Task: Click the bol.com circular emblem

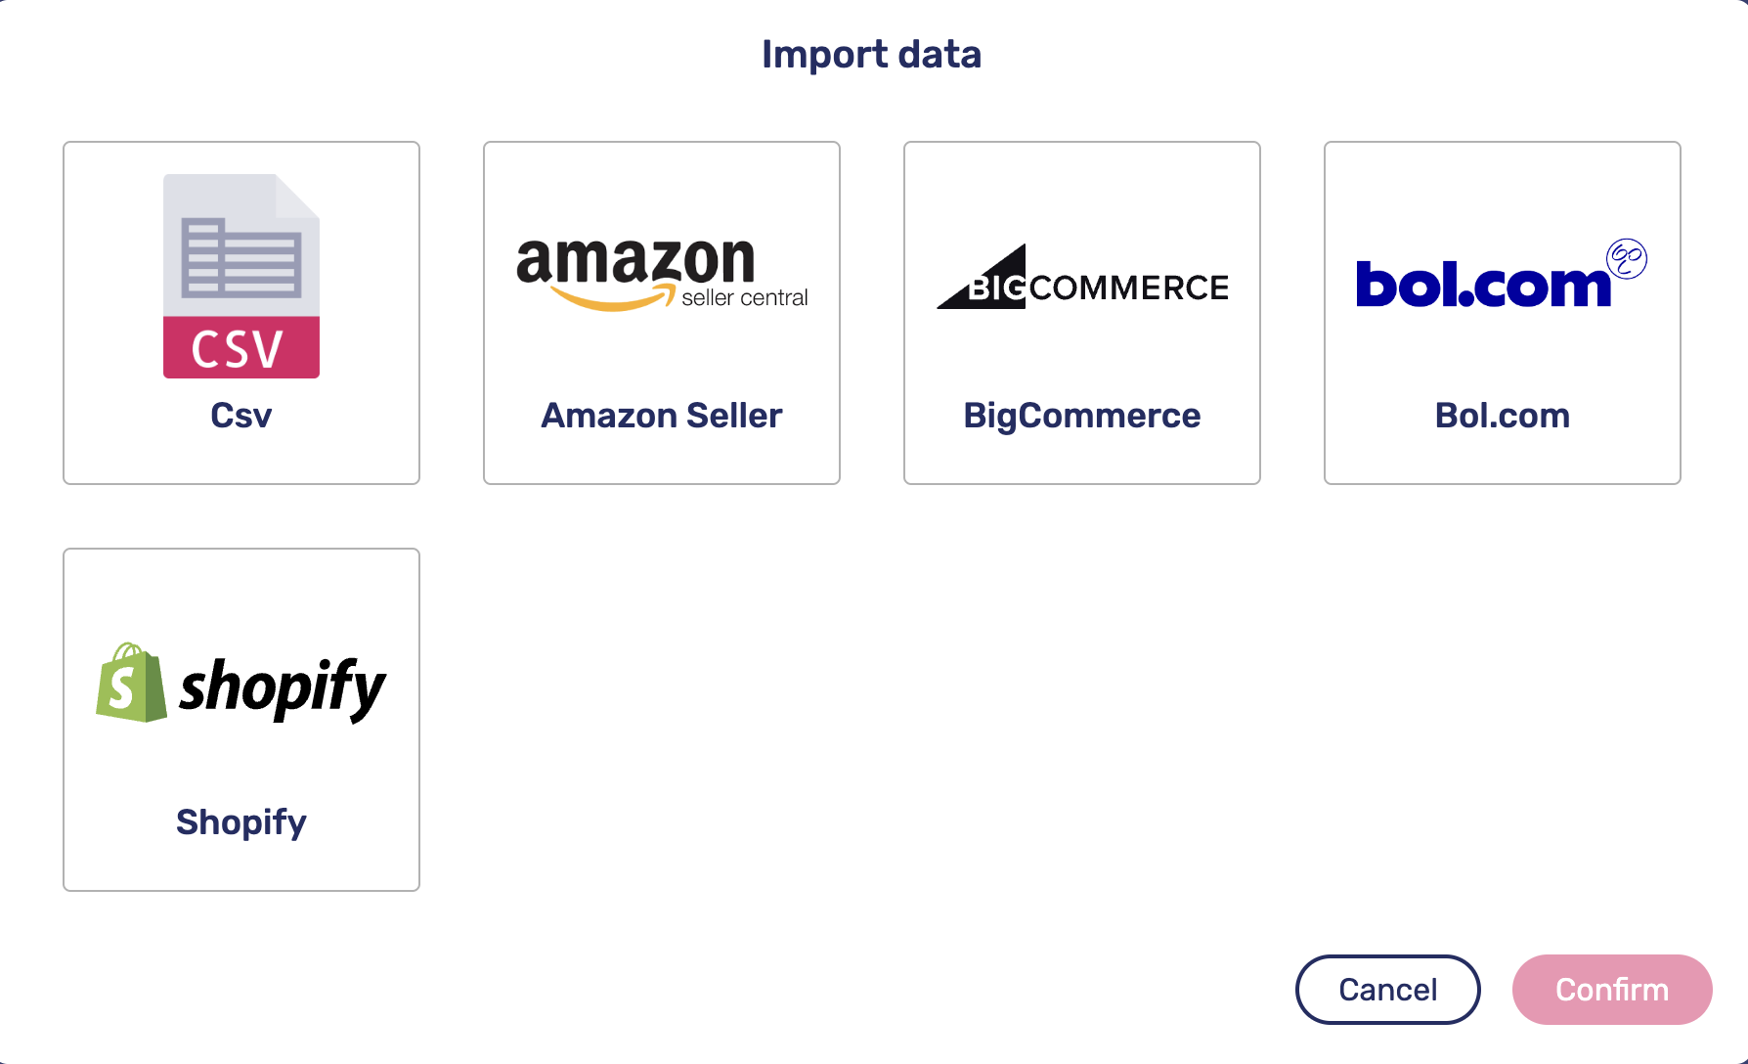Action: pyautogui.click(x=1628, y=259)
